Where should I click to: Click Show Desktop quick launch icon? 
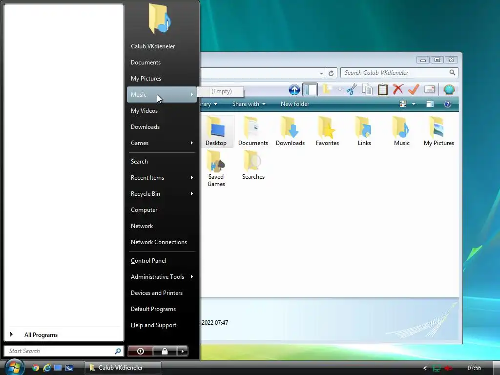tap(58, 368)
